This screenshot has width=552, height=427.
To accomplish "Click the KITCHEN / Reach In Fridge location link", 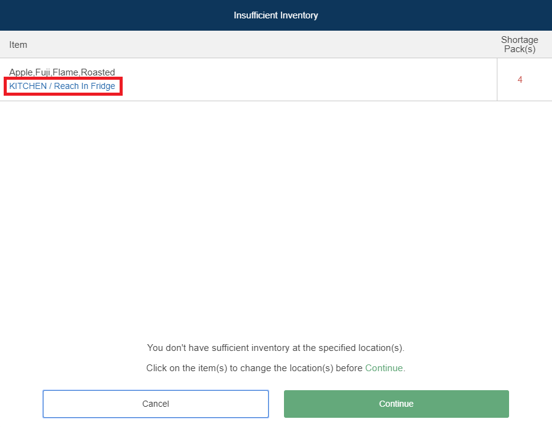I will [62, 86].
